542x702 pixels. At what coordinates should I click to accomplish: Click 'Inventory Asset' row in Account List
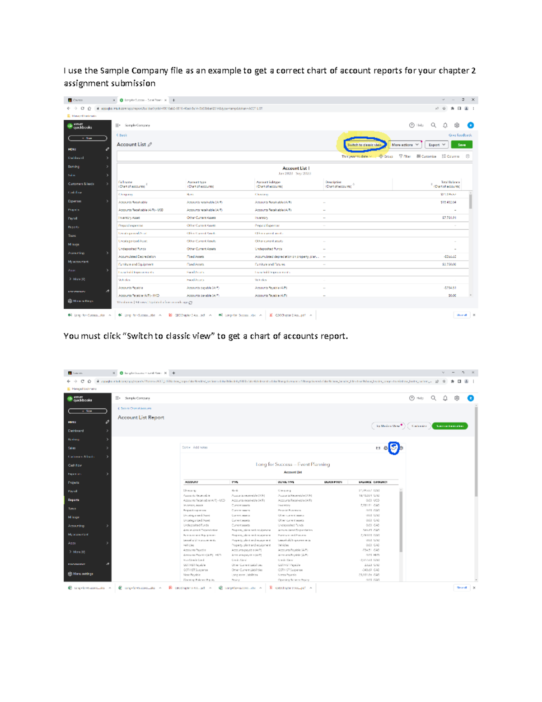293,217
